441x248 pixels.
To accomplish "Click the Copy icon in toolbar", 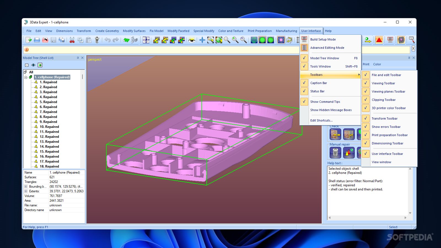I will [x=80, y=40].
